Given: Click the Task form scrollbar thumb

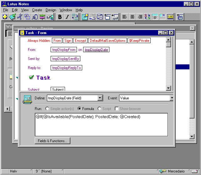Looking at the screenshot, I should [x=168, y=45].
